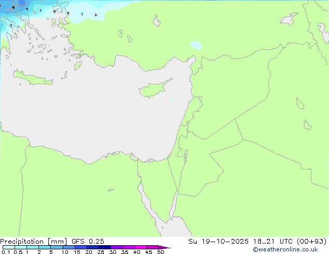Click the above-50 arrow tip of legend
Viewport: 329px width, 254px height.
click(x=164, y=247)
